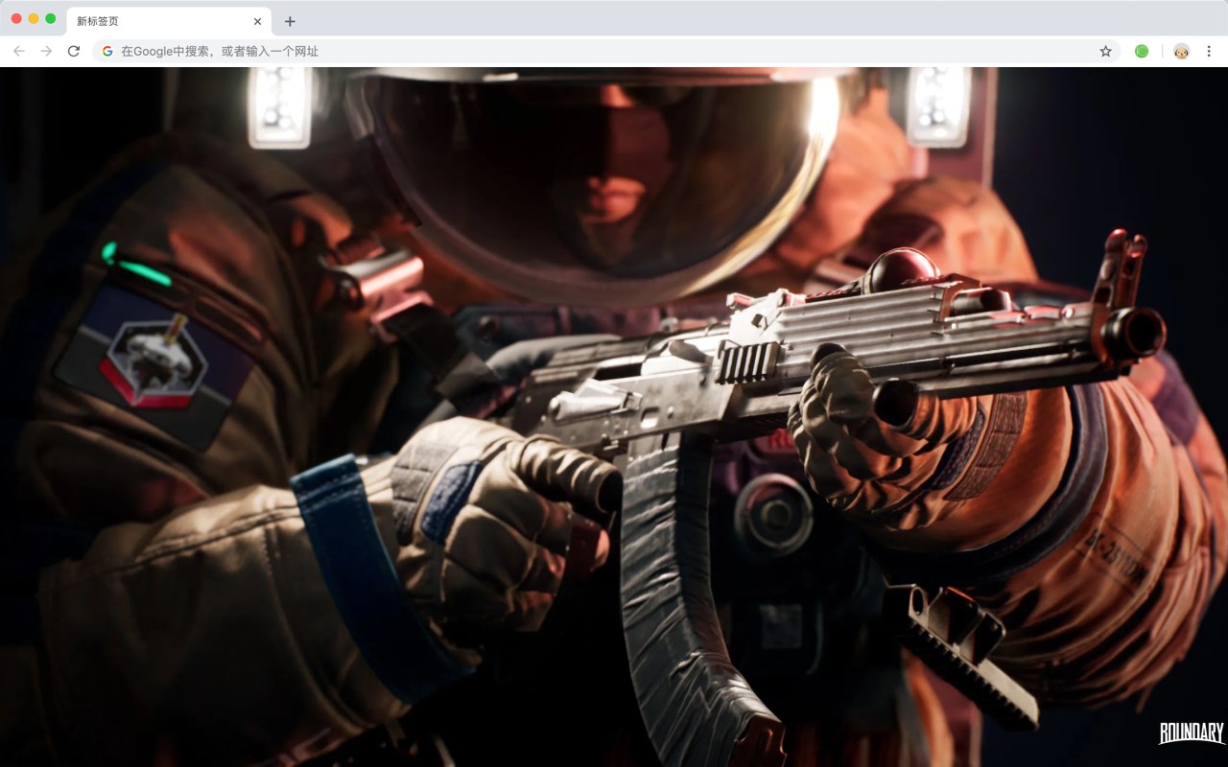The height and width of the screenshot is (767, 1228).
Task: Open the Chrome three-dot menu
Action: (x=1209, y=51)
